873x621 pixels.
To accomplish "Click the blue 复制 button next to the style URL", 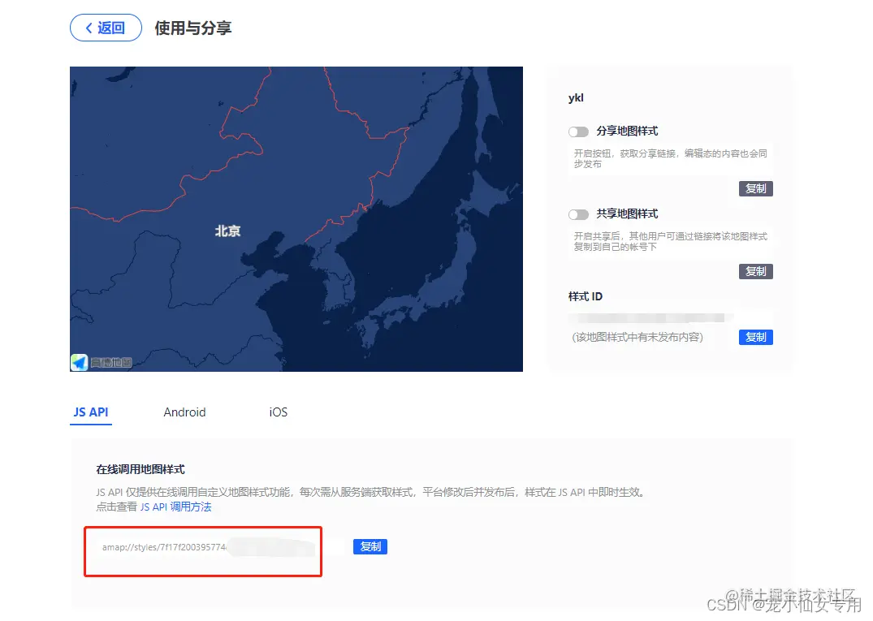I will pos(370,546).
